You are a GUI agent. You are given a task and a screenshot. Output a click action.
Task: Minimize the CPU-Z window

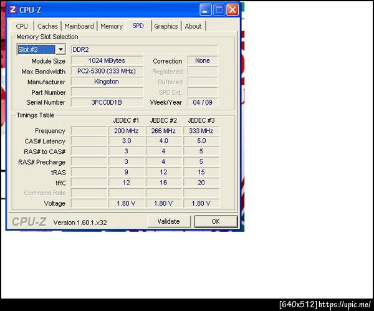click(205, 10)
